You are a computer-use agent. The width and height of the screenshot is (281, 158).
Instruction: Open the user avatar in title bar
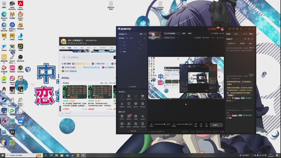[x=222, y=29]
